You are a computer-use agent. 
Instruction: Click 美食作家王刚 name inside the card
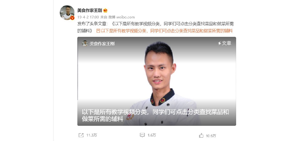pos(102,44)
